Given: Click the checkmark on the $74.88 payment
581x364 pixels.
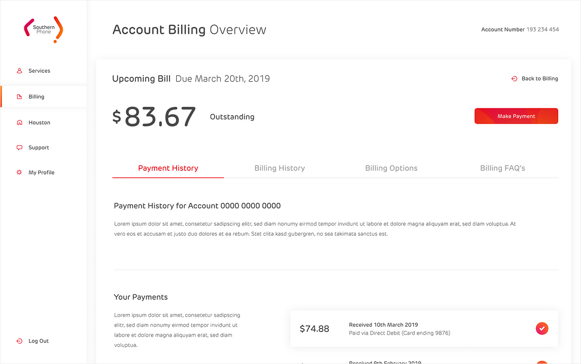Looking at the screenshot, I should (542, 328).
